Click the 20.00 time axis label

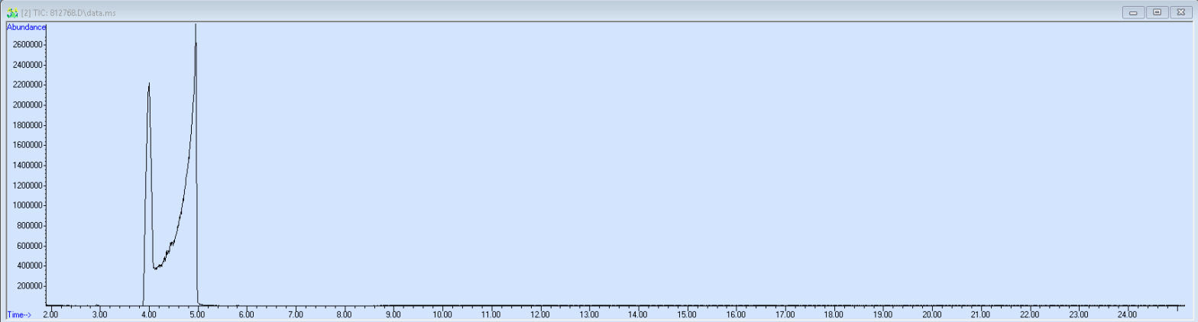click(931, 314)
